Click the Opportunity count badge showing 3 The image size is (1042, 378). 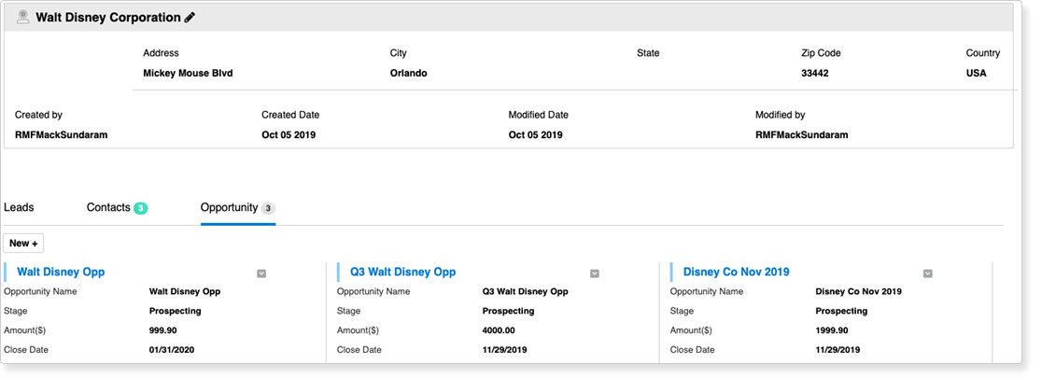[268, 208]
